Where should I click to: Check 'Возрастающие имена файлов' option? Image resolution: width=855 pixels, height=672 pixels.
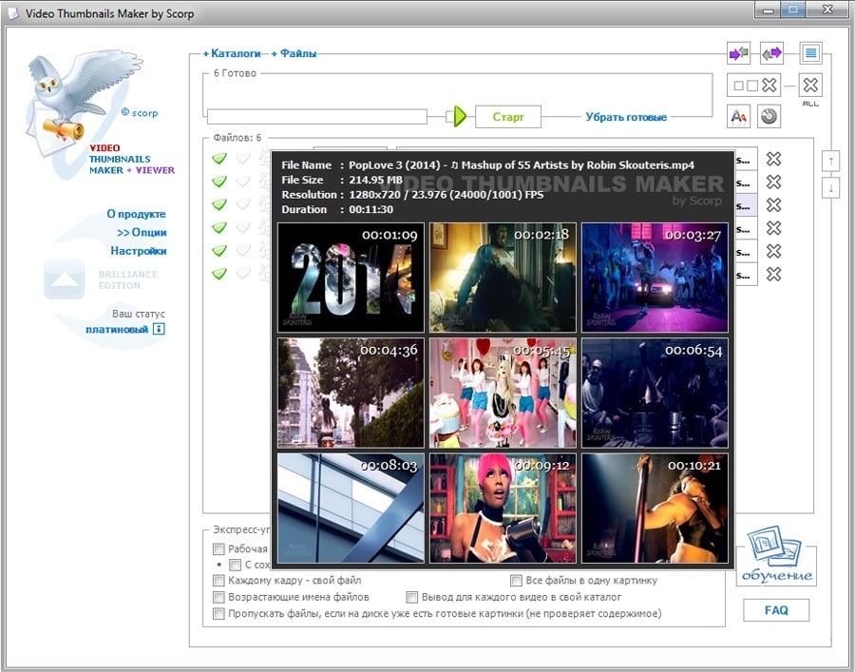pos(219,598)
